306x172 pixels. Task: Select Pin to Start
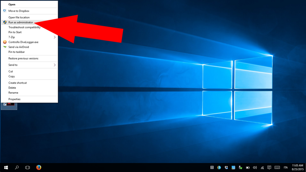pos(29,32)
